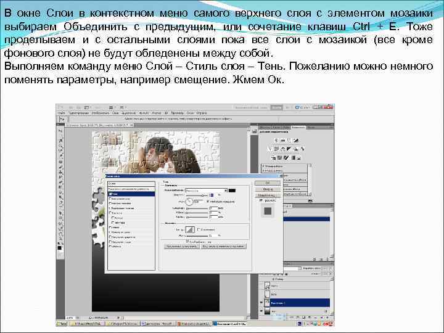Screen dimensions: 444x333
Task: Click the open document tab above canvas
Action: point(99,125)
